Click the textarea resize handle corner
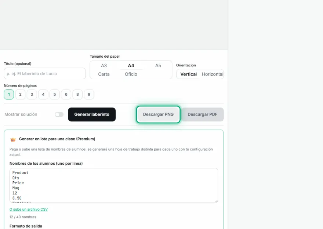 click(x=216, y=201)
